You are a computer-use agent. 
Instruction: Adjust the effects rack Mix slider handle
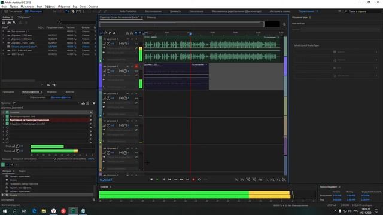click(x=54, y=159)
